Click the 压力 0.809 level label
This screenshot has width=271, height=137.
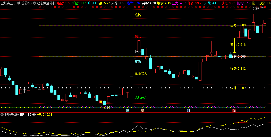[x=238, y=25]
